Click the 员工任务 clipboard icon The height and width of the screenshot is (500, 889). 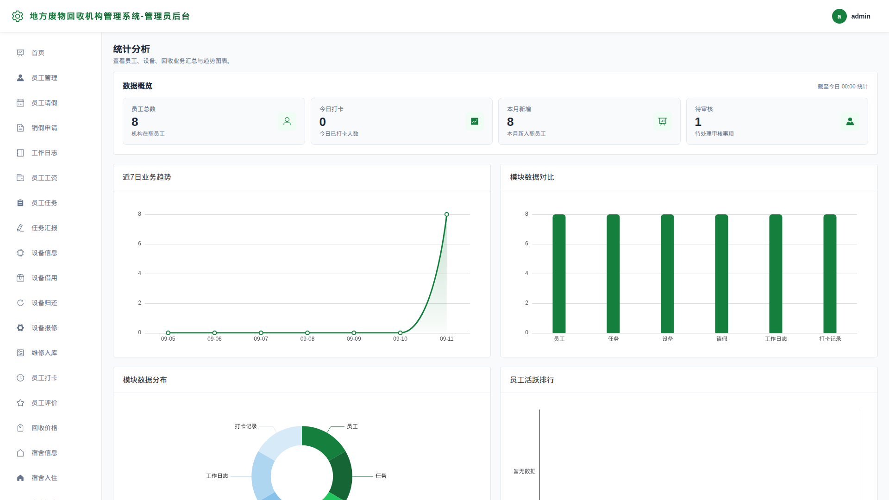pyautogui.click(x=20, y=203)
